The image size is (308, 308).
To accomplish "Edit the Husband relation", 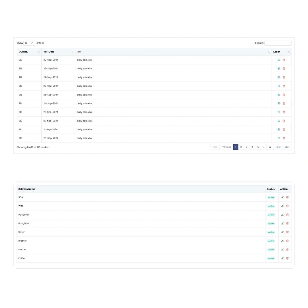I will [282, 215].
